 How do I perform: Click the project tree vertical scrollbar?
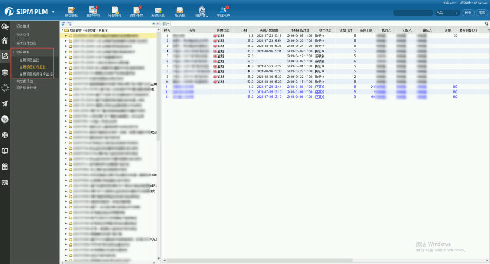coord(158,88)
